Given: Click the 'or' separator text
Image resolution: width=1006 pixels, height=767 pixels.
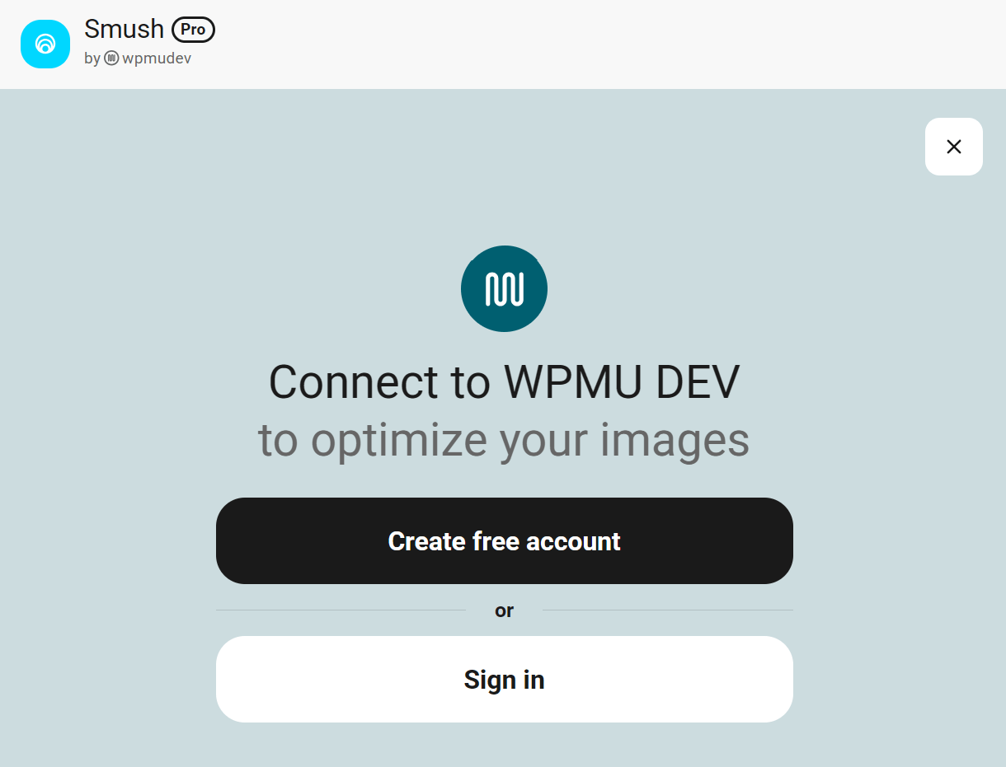Looking at the screenshot, I should 505,610.
